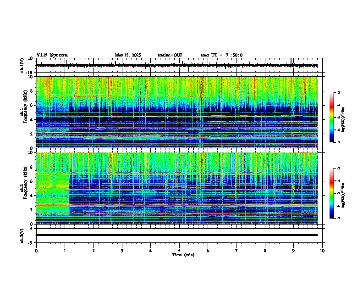Viewport: 363px width, 281px height.
Task: Click the "-3" label on ch.2 color scale
Action: [338, 169]
